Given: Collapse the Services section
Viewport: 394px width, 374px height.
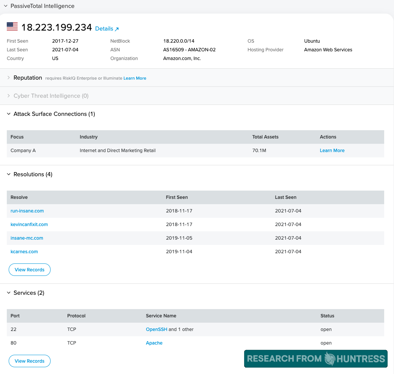Looking at the screenshot, I should (x=8, y=293).
